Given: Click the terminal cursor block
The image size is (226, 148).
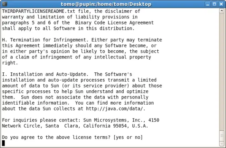Looking at the screenshot, I should tap(3, 143).
